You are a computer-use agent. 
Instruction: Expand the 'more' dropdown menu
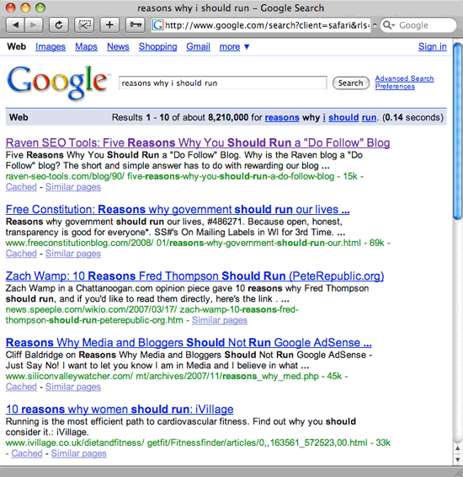point(234,47)
